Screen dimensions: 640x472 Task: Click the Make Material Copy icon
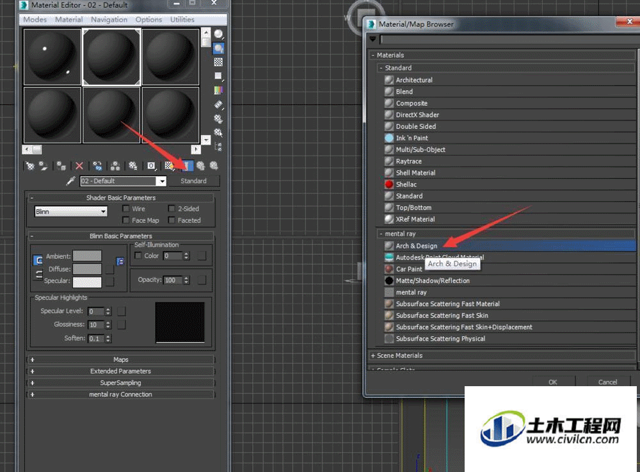(97, 166)
